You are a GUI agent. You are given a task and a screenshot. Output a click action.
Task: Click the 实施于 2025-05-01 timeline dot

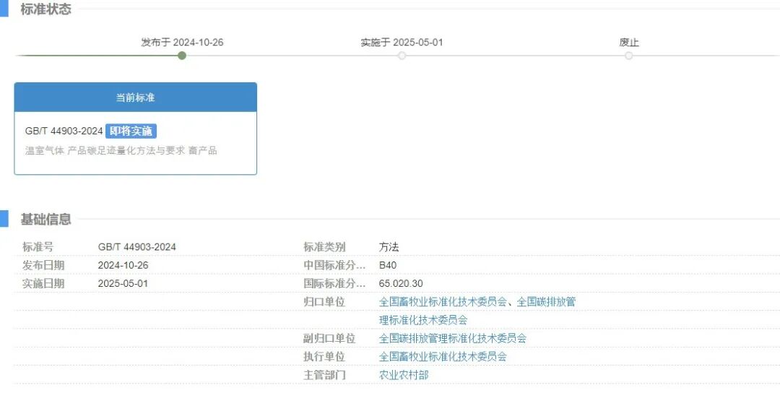[x=402, y=56]
